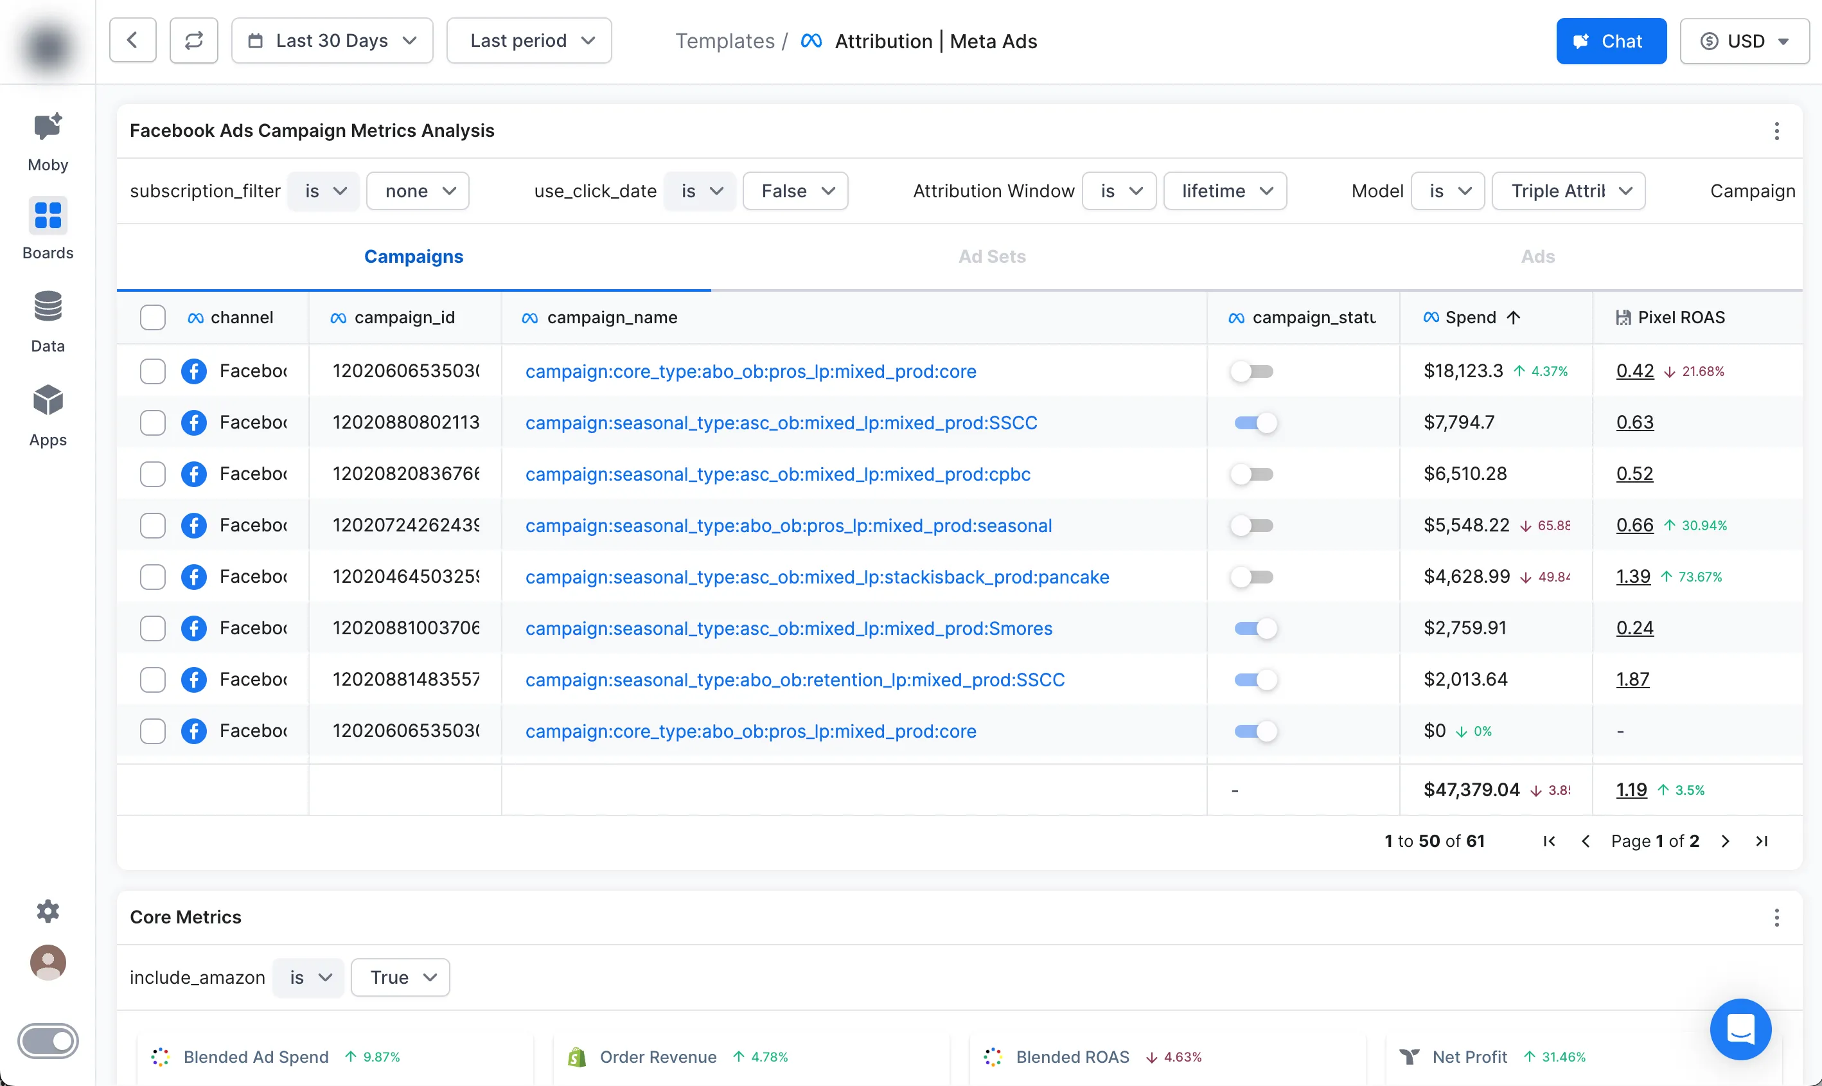This screenshot has width=1822, height=1086.
Task: Enable the stackisback pancake campaign toggle
Action: 1252,578
